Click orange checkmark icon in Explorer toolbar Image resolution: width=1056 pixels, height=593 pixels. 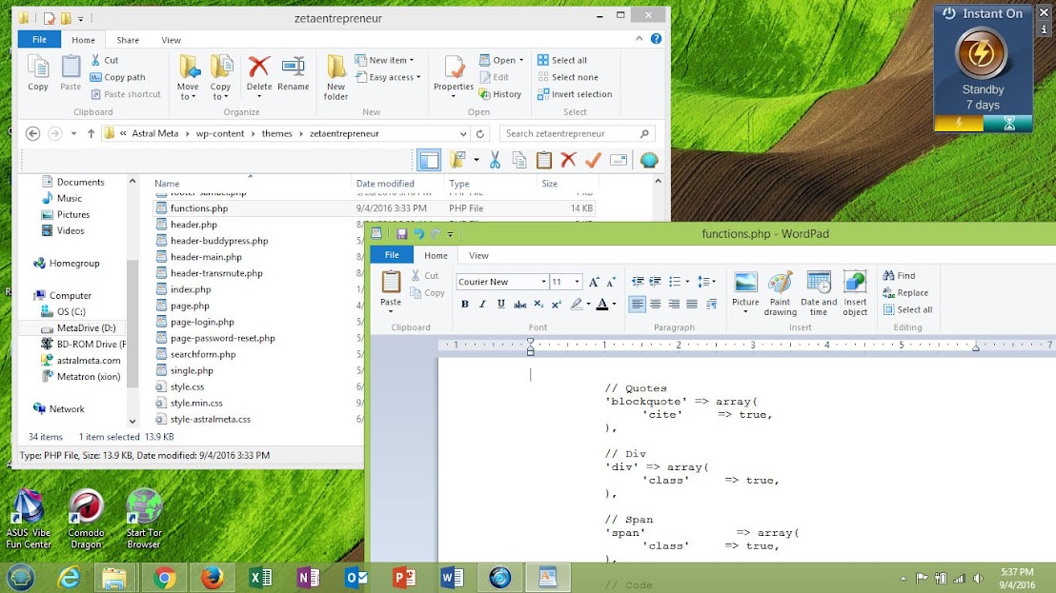click(x=593, y=160)
